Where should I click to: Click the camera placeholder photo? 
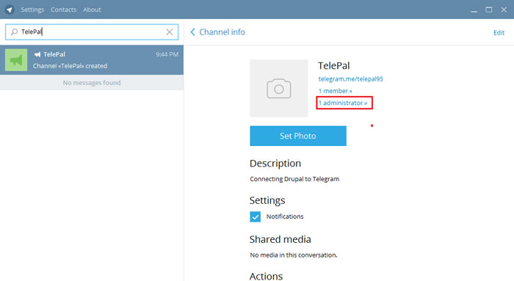278,88
